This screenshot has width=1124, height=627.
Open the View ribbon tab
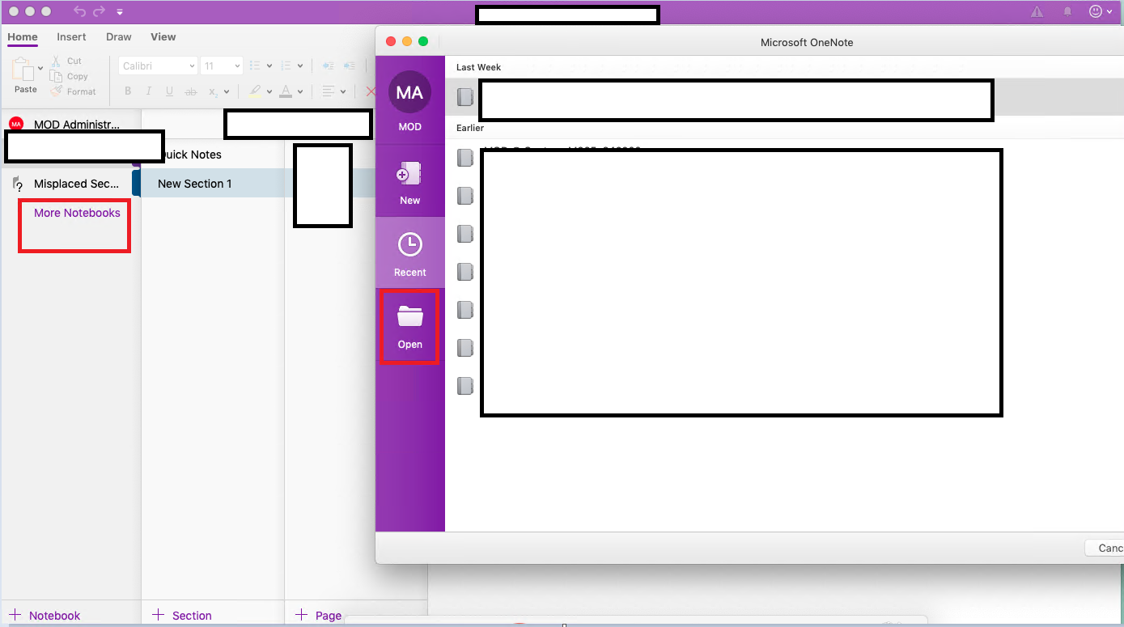tap(163, 36)
